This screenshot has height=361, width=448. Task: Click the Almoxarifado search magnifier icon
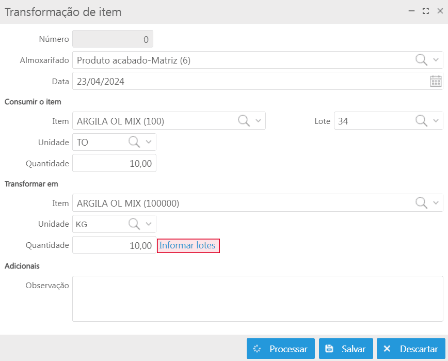pos(422,60)
